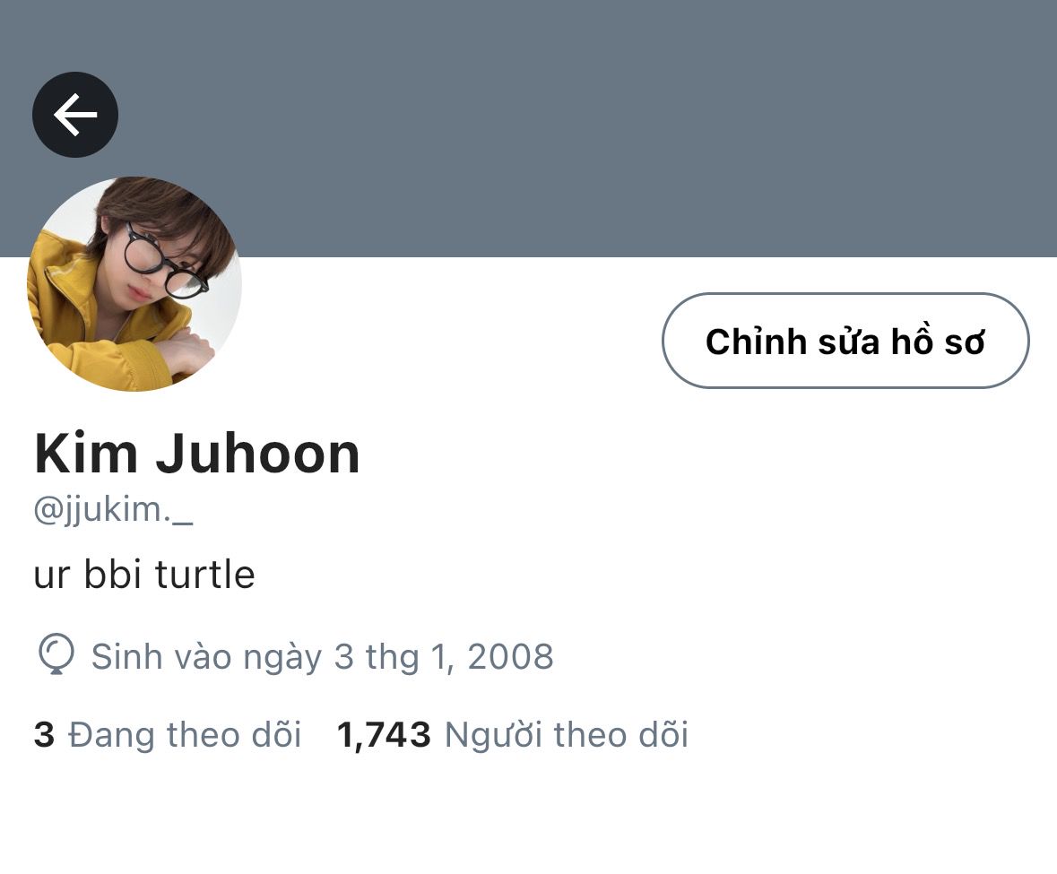The image size is (1057, 874).
Task: Go back using the arrow icon
Action: 75,115
